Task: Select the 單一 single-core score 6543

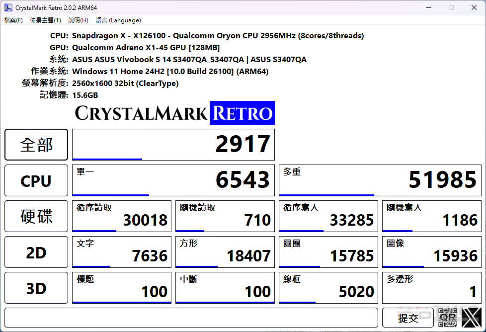Action: pyautogui.click(x=173, y=180)
